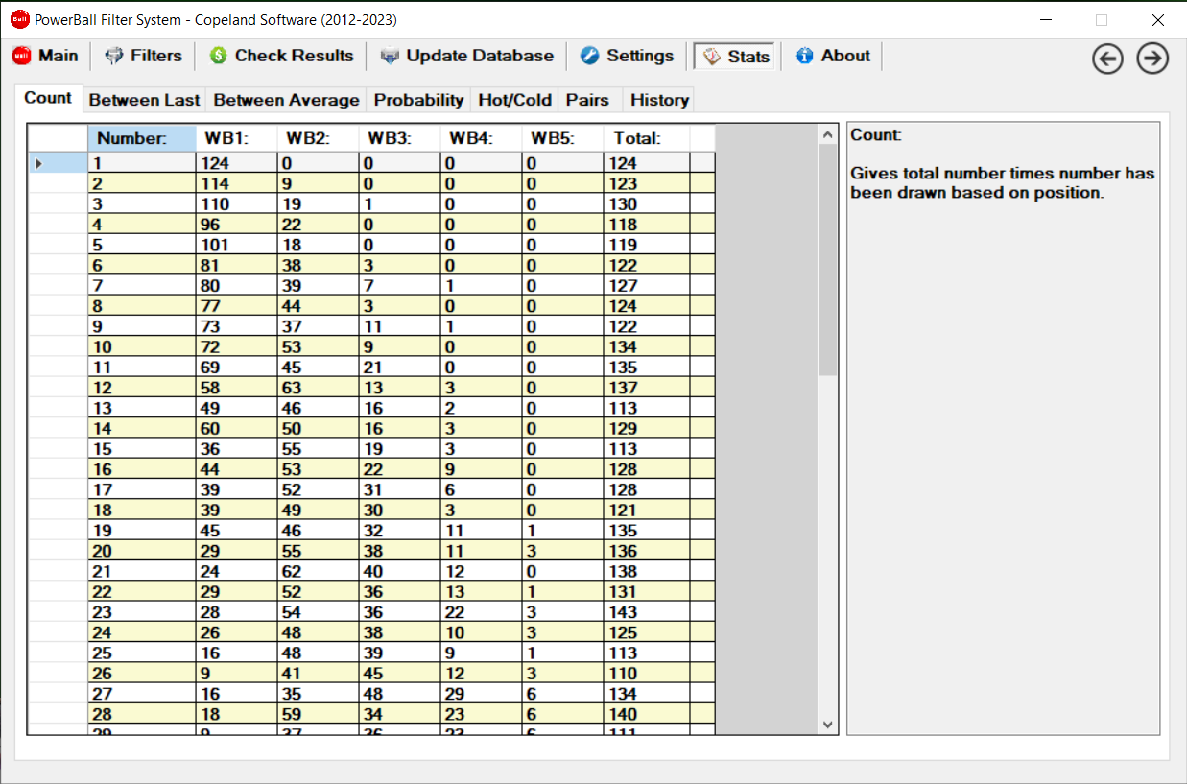Screen dimensions: 1187x784
Task: Click the Update Database icon
Action: point(390,56)
